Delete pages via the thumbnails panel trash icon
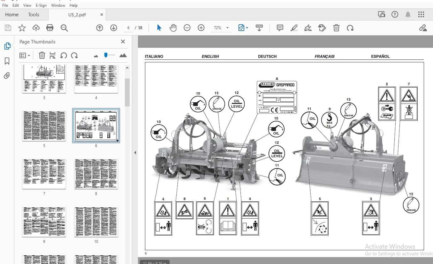Viewport: 433px width, 264px height. point(42,55)
